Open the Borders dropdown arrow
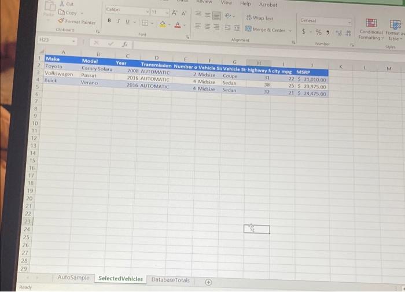 coord(152,24)
